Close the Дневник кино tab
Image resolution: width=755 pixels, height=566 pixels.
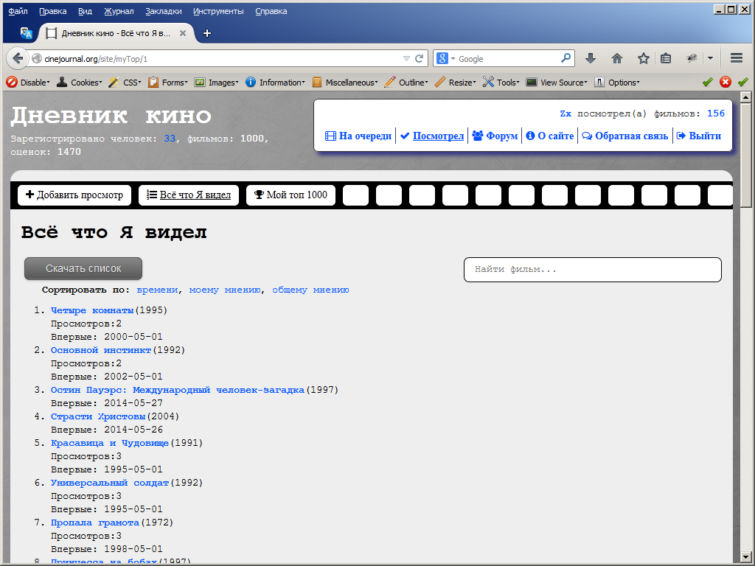click(183, 33)
